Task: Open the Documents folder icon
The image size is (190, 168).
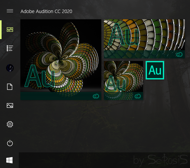Action: coord(10,87)
